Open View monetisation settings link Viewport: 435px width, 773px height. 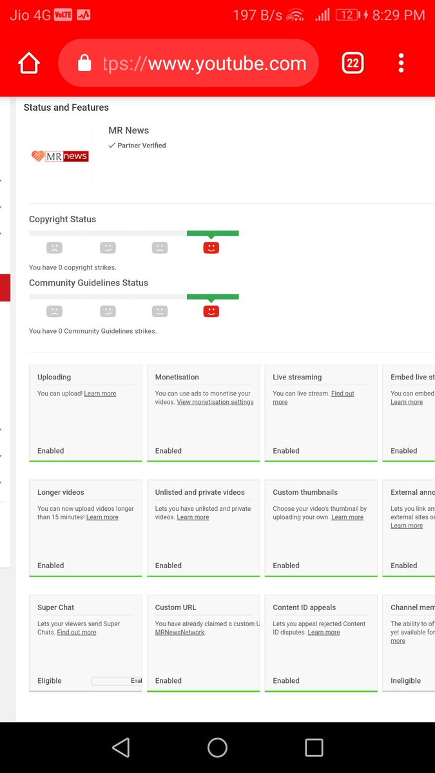click(215, 402)
